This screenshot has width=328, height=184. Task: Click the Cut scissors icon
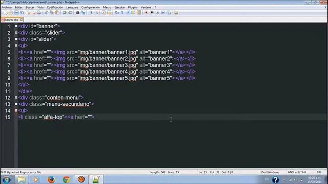click(x=46, y=13)
